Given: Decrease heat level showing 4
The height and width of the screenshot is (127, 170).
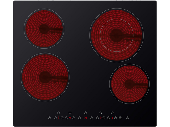Looking at the screenshot, I should [x=67, y=118].
